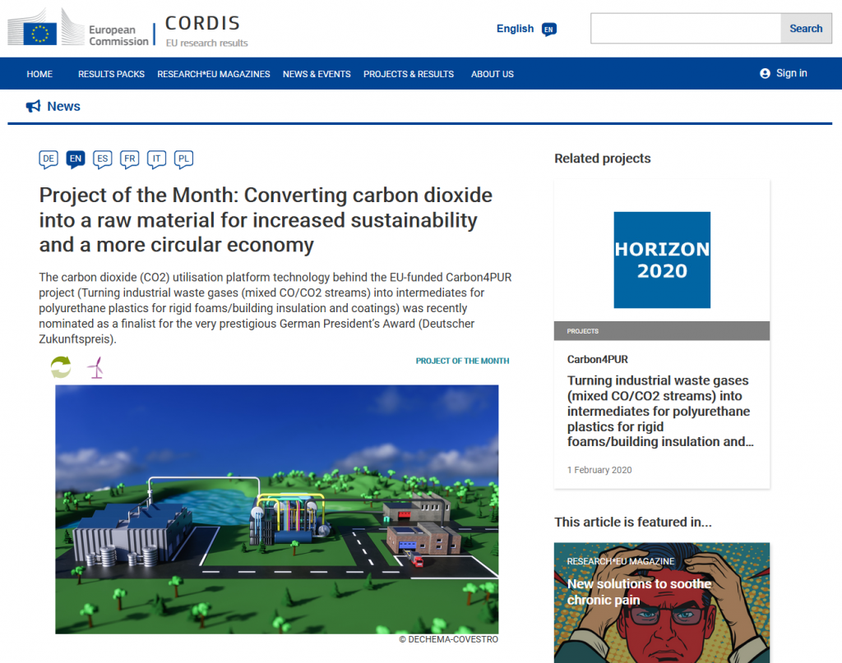842x663 pixels.
Task: Click the user account icon beside Sign in
Action: point(766,73)
